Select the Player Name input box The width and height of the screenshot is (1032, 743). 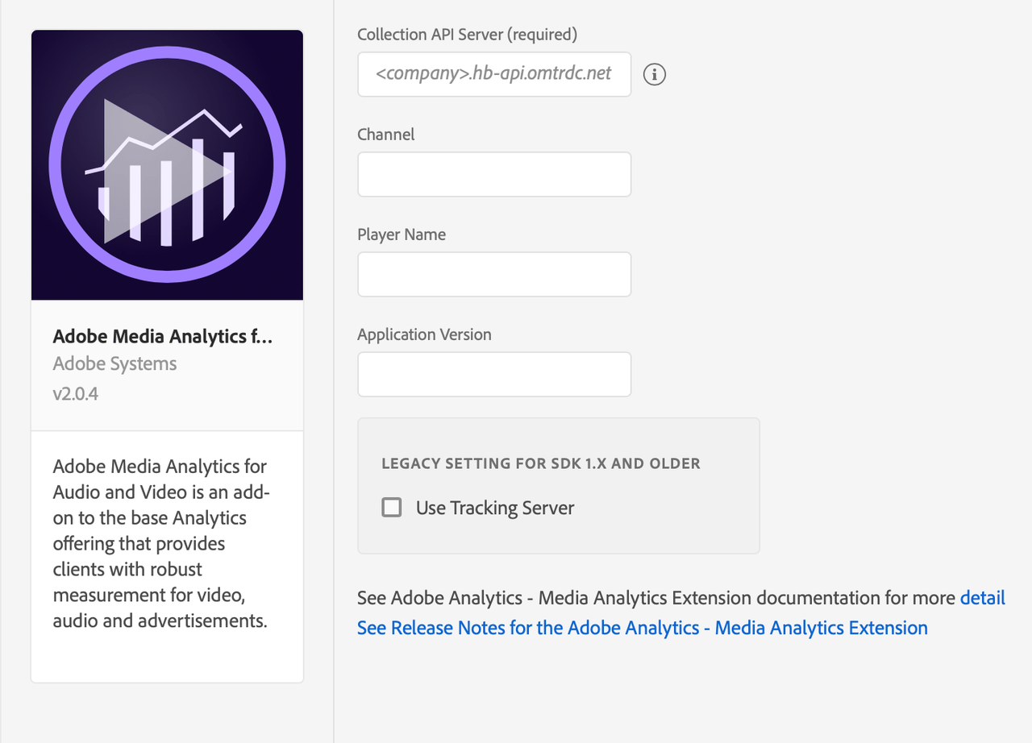494,274
